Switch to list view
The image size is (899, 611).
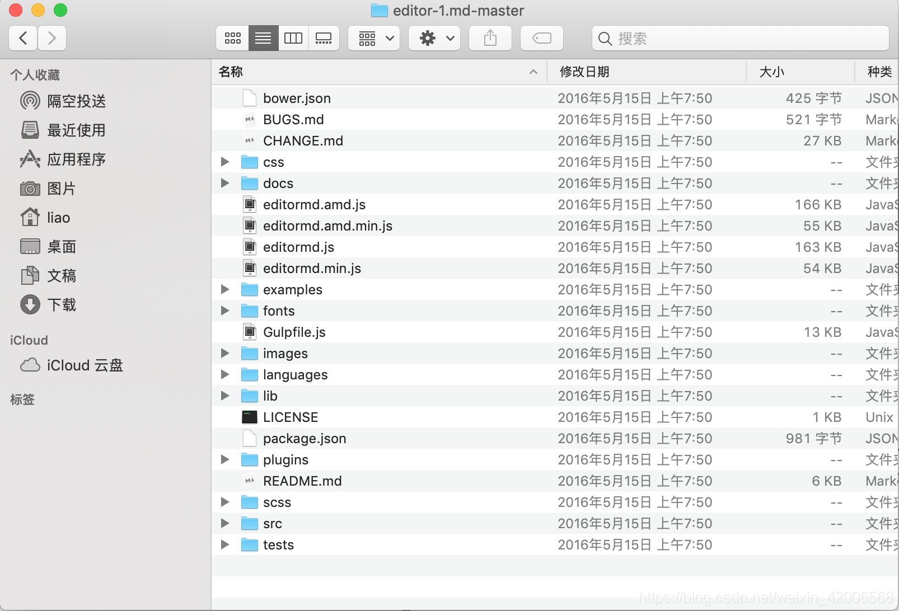[263, 38]
